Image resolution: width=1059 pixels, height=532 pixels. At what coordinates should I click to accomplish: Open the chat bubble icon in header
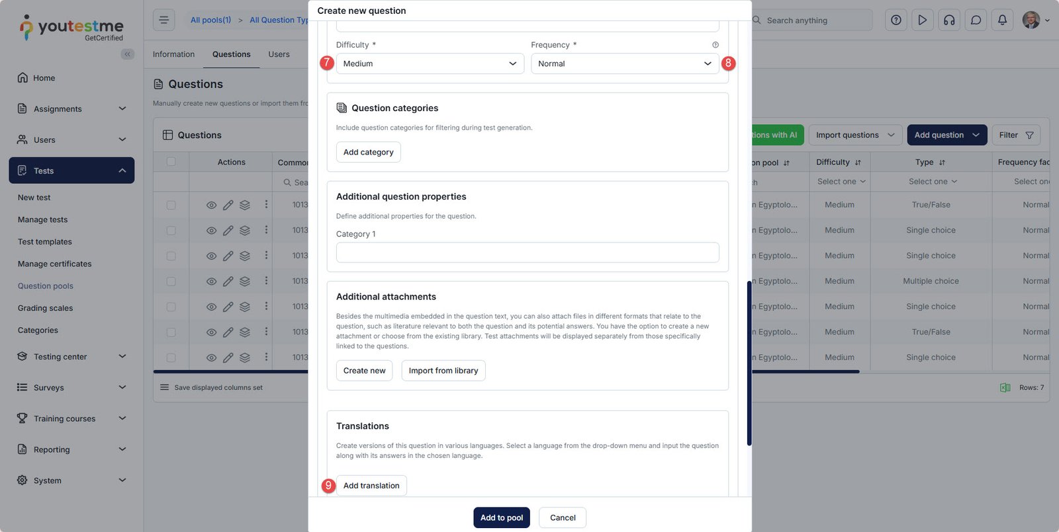tap(976, 20)
